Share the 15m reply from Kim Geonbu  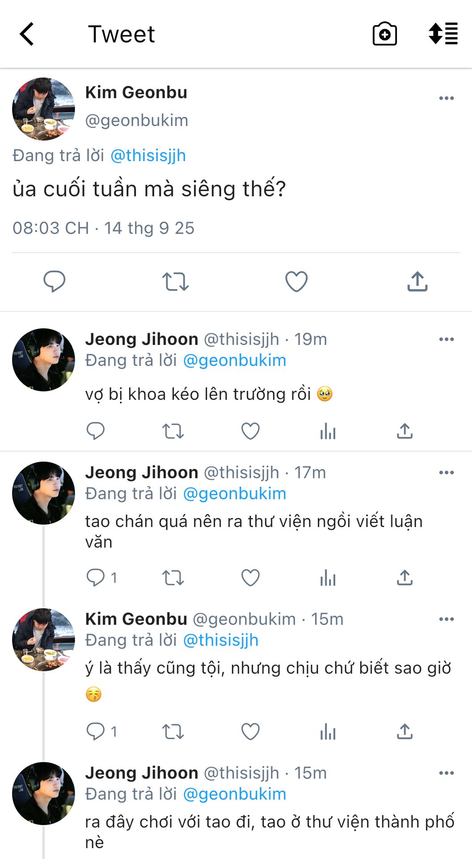click(x=405, y=731)
